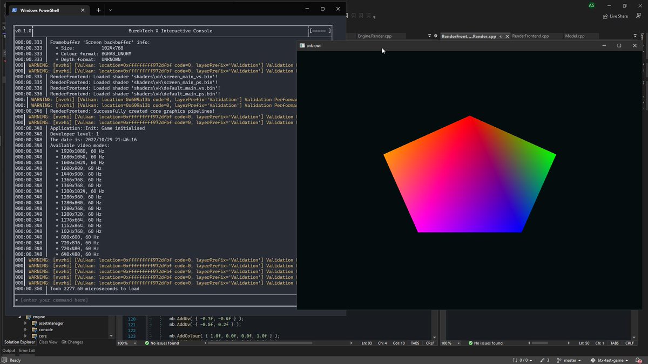648x364 pixels.
Task: Click the Took 2277.60 microseconds to load line
Action: tap(94, 289)
